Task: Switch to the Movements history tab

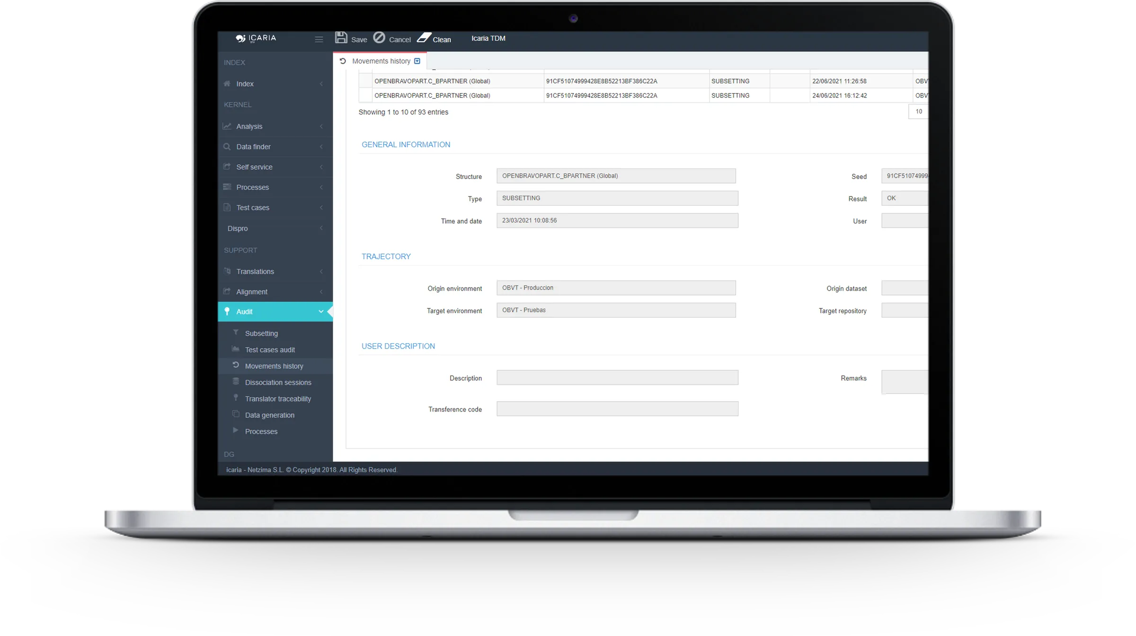Action: (x=380, y=61)
